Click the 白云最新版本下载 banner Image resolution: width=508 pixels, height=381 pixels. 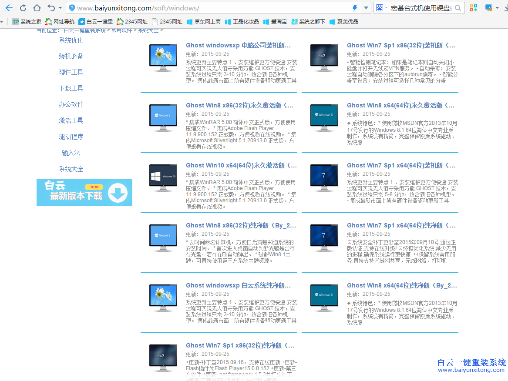tap(84, 192)
